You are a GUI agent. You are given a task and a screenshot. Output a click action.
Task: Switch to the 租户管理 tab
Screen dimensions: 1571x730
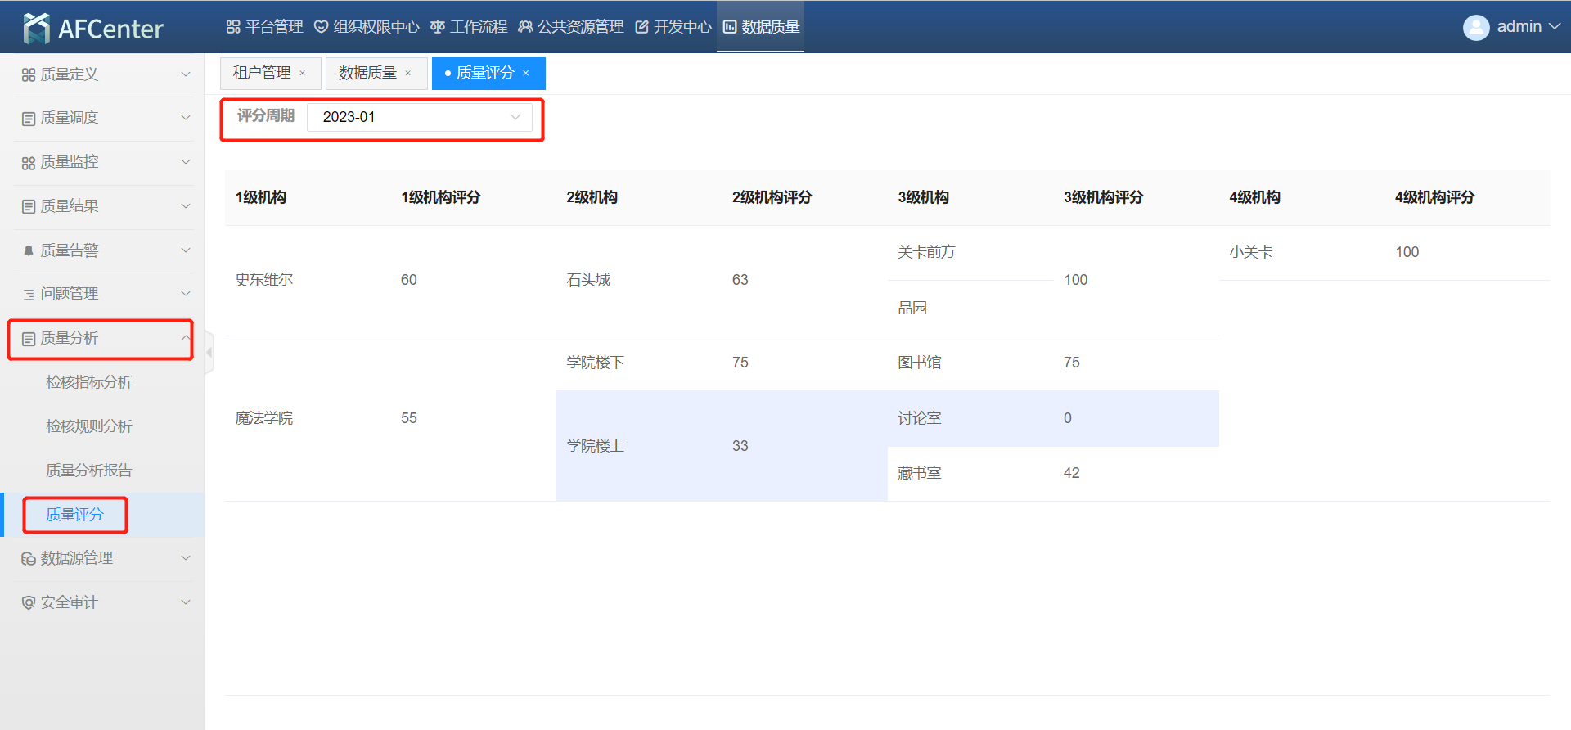262,74
